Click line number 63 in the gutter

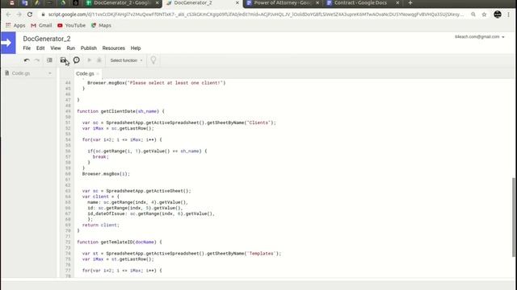[68, 191]
